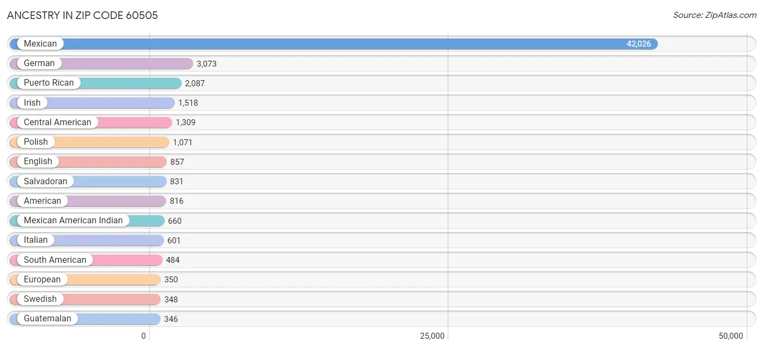This screenshot has height=349, width=763.
Task: Click the 346 Guatemalan value
Action: (171, 319)
